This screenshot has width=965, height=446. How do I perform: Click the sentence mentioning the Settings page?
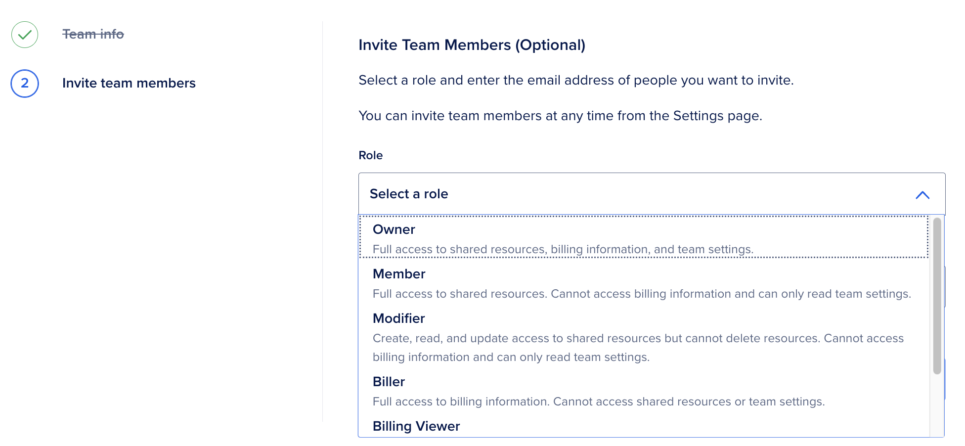(560, 116)
